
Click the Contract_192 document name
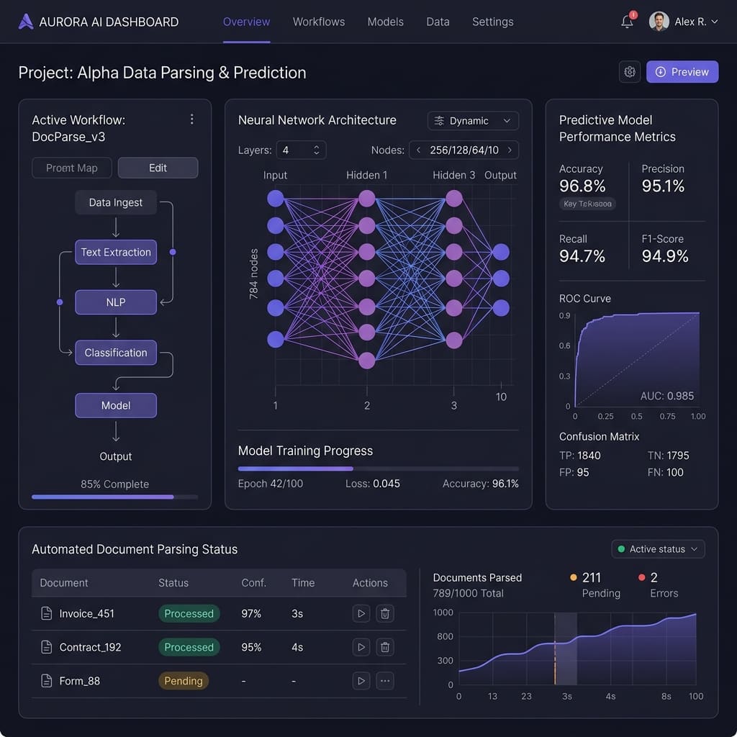click(90, 647)
